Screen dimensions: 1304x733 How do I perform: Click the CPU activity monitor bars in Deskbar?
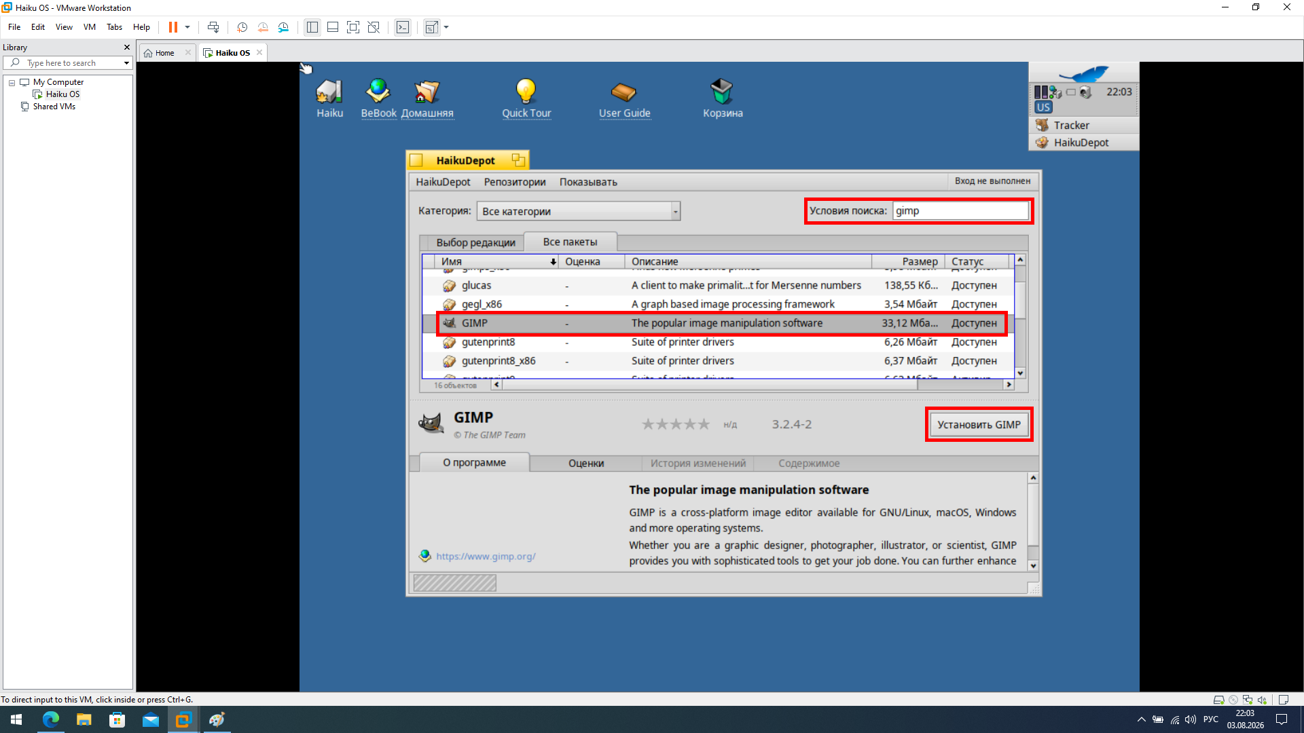pyautogui.click(x=1041, y=92)
